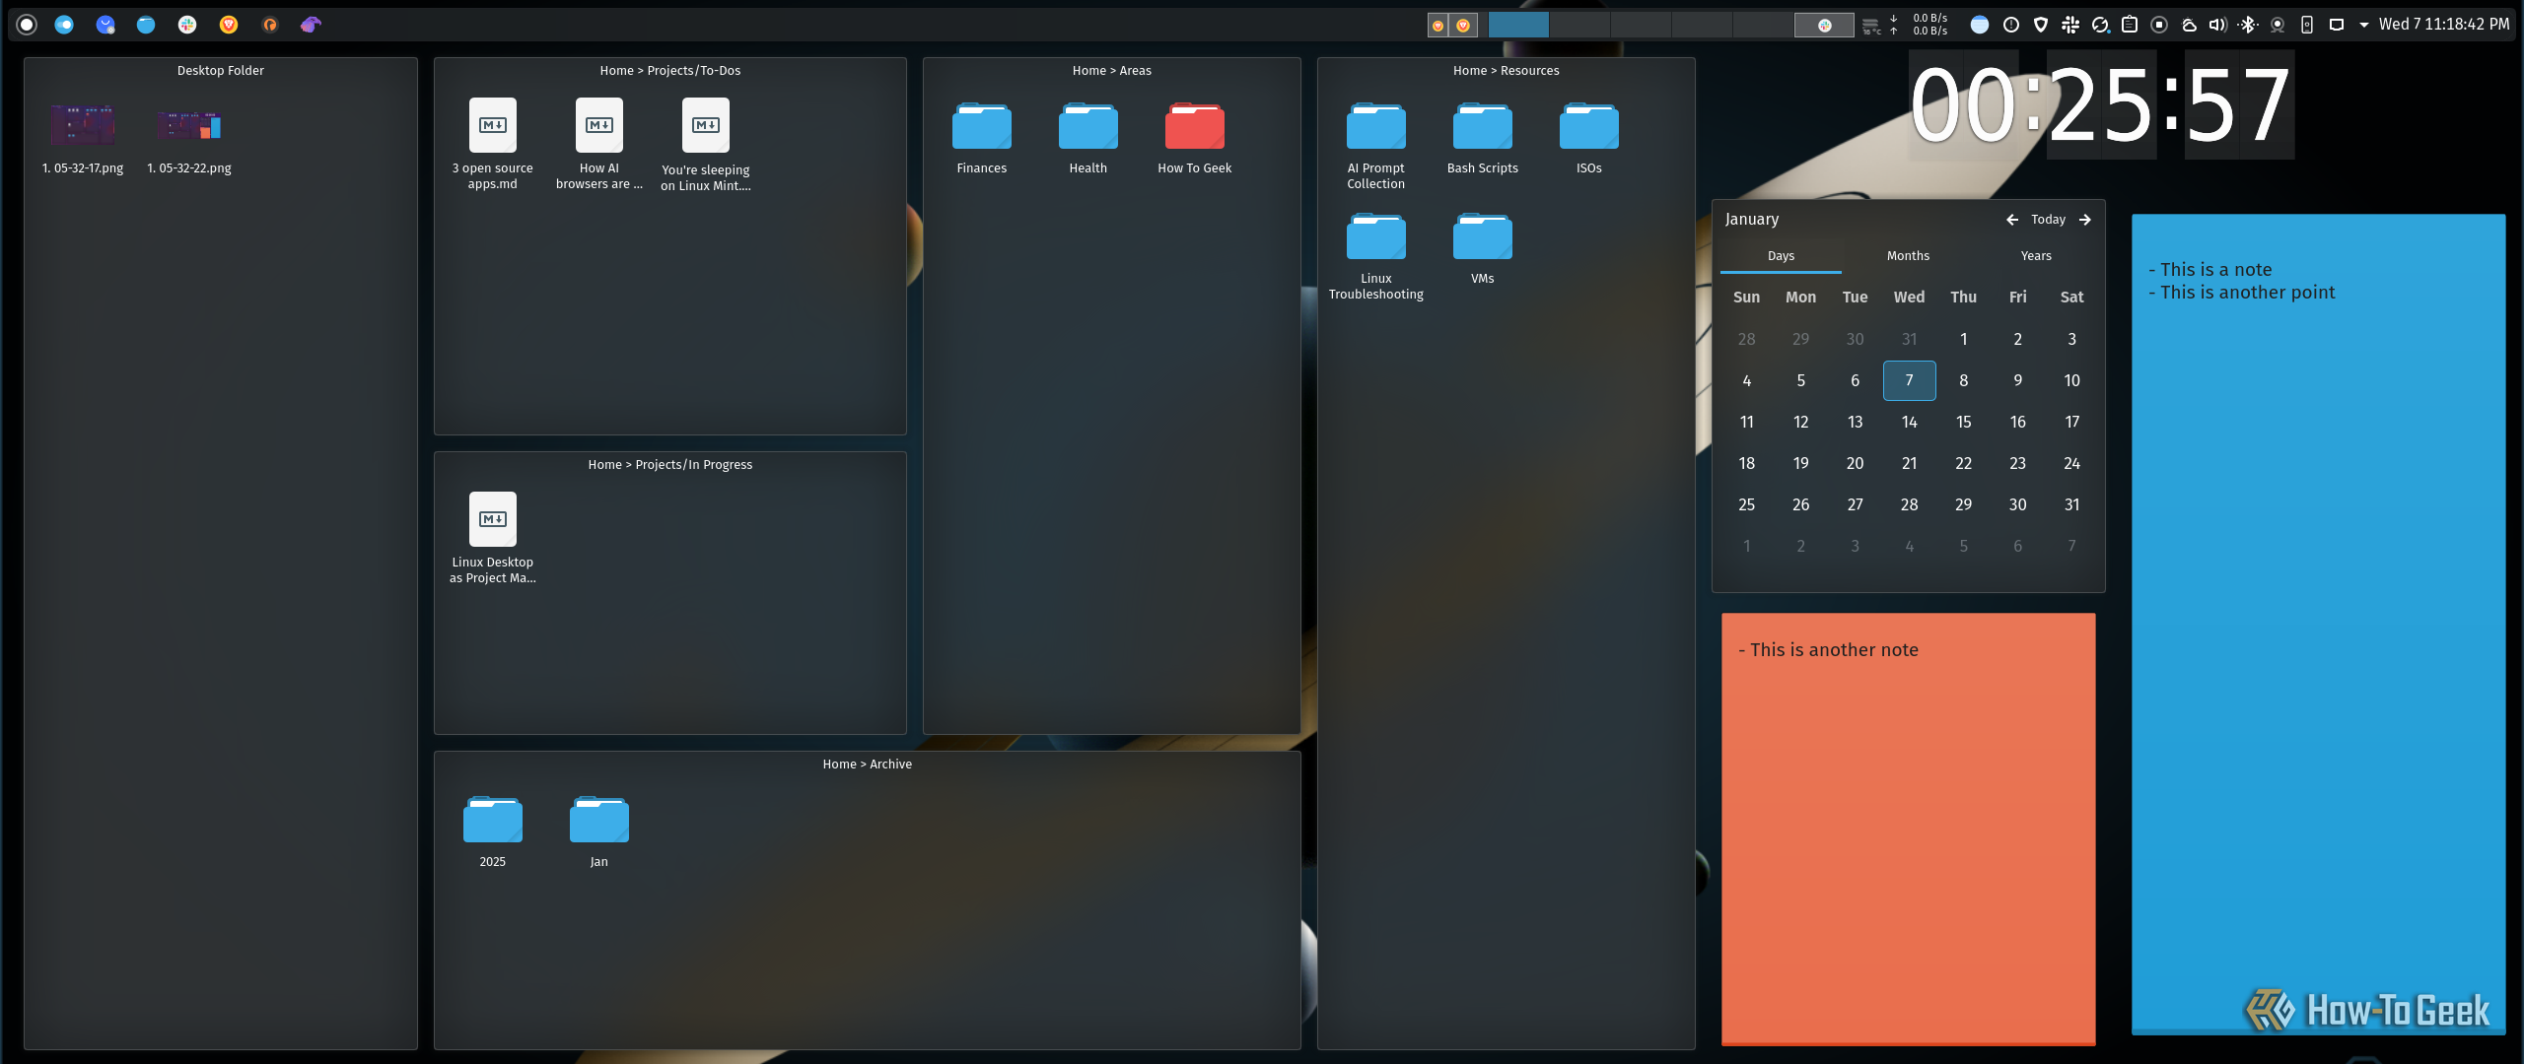The height and width of the screenshot is (1064, 2524).
Task: Click the sync update tray icon
Action: pyautogui.click(x=2100, y=25)
